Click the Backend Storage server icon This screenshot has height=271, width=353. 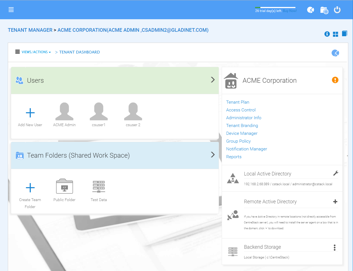[233, 252]
